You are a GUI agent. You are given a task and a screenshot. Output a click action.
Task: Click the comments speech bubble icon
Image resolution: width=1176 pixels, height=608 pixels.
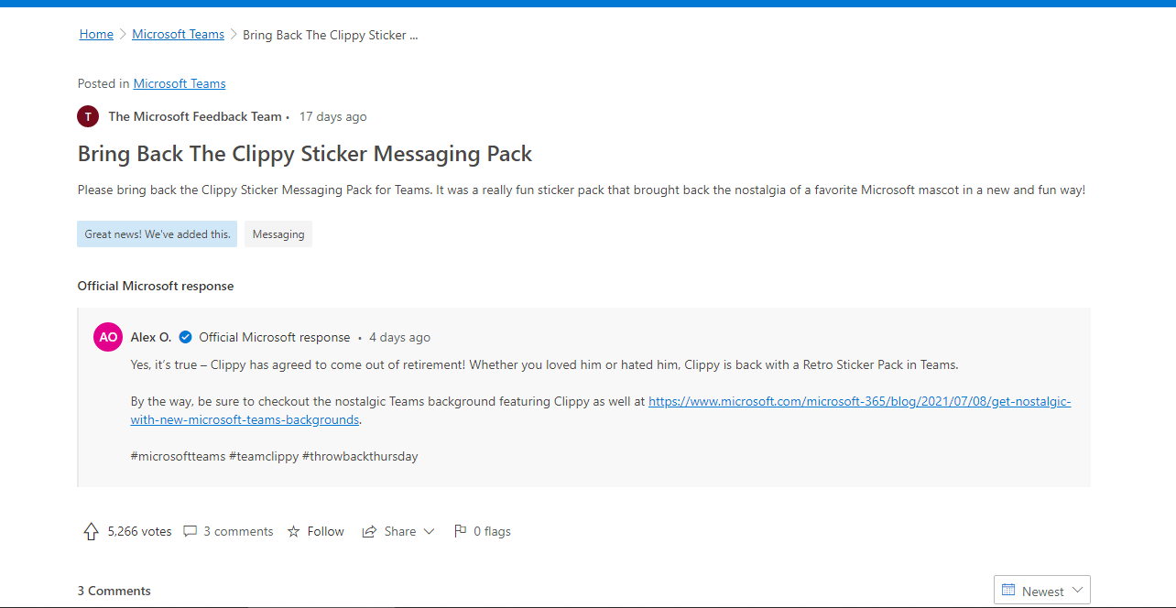click(191, 531)
